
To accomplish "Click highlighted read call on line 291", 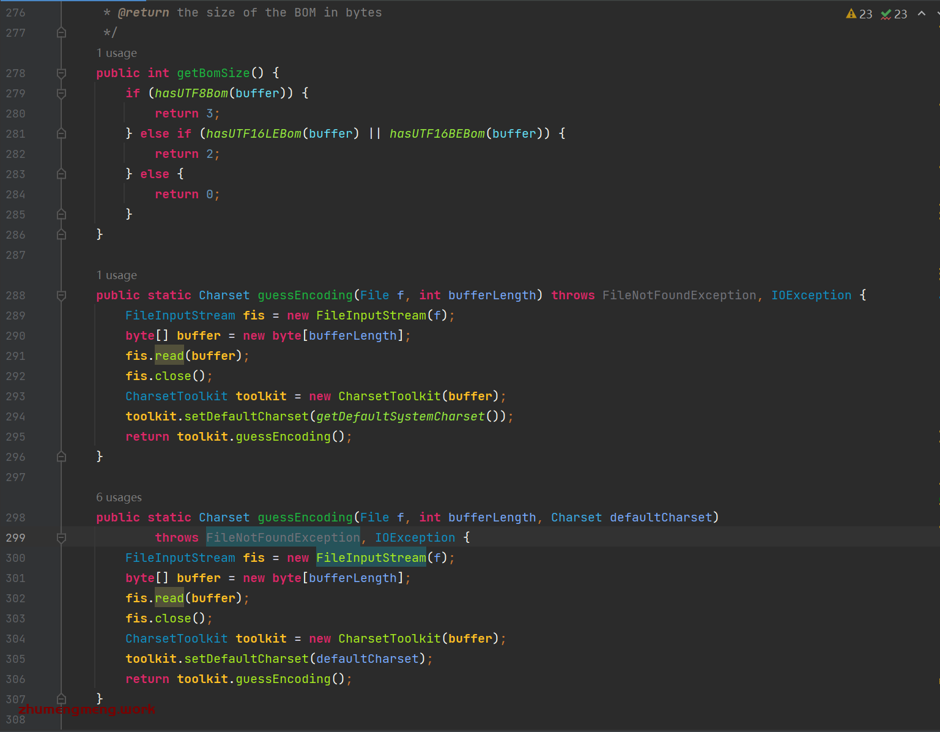I will (169, 356).
